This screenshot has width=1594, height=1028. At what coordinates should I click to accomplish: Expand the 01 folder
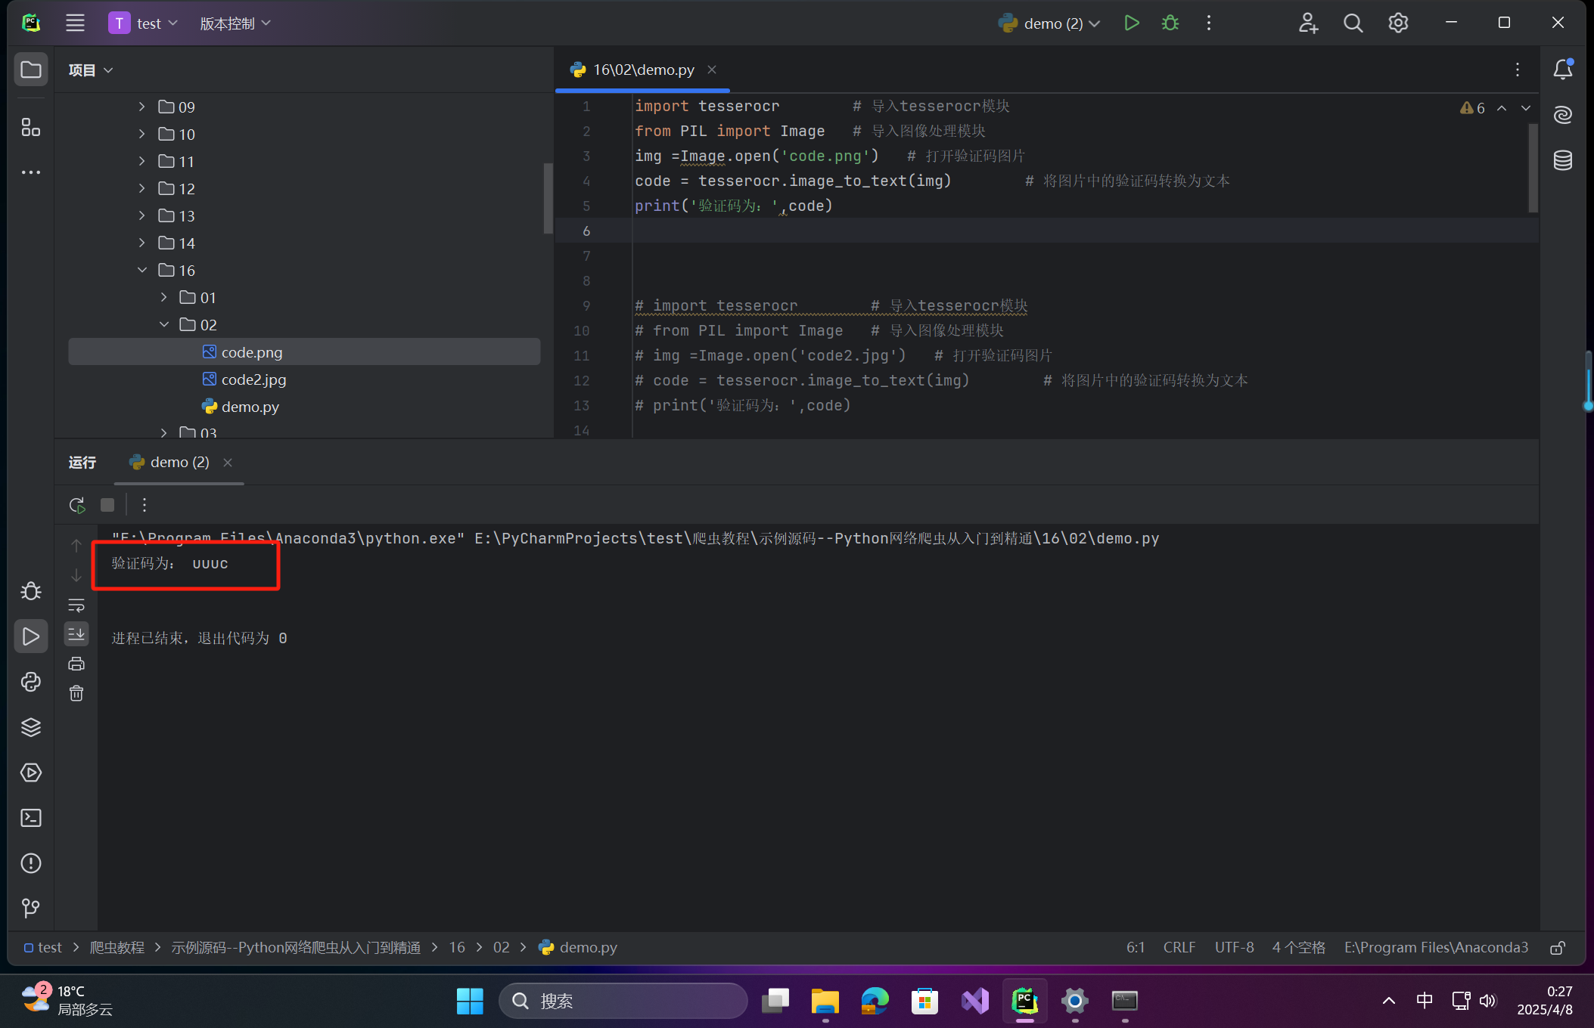coord(164,297)
